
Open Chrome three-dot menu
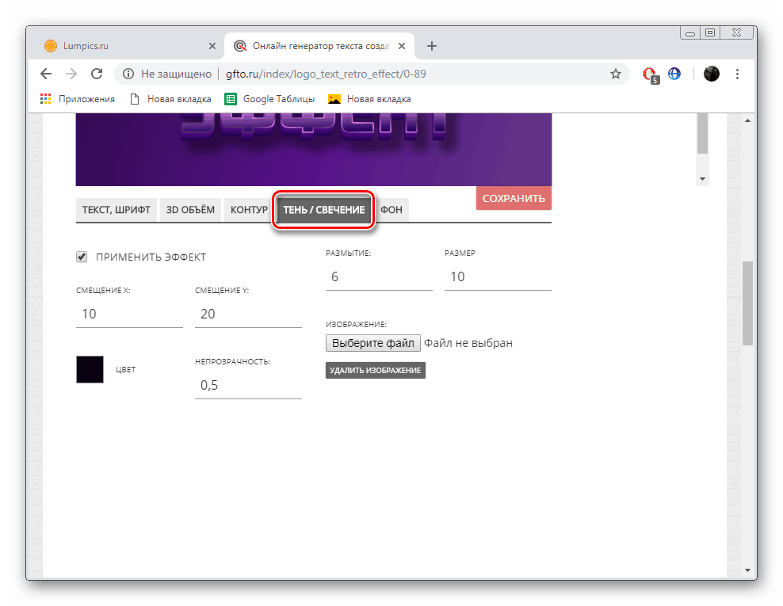pyautogui.click(x=737, y=74)
